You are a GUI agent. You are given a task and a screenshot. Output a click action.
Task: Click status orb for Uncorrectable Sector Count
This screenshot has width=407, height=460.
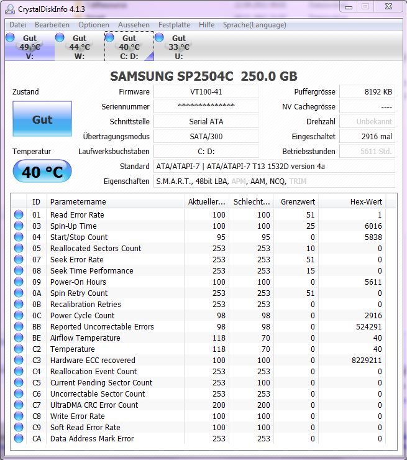tap(19, 393)
